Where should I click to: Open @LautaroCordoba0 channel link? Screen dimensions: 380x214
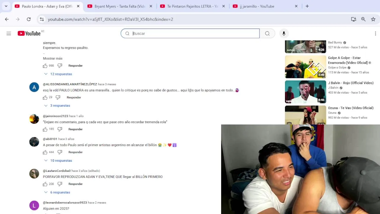57,171
